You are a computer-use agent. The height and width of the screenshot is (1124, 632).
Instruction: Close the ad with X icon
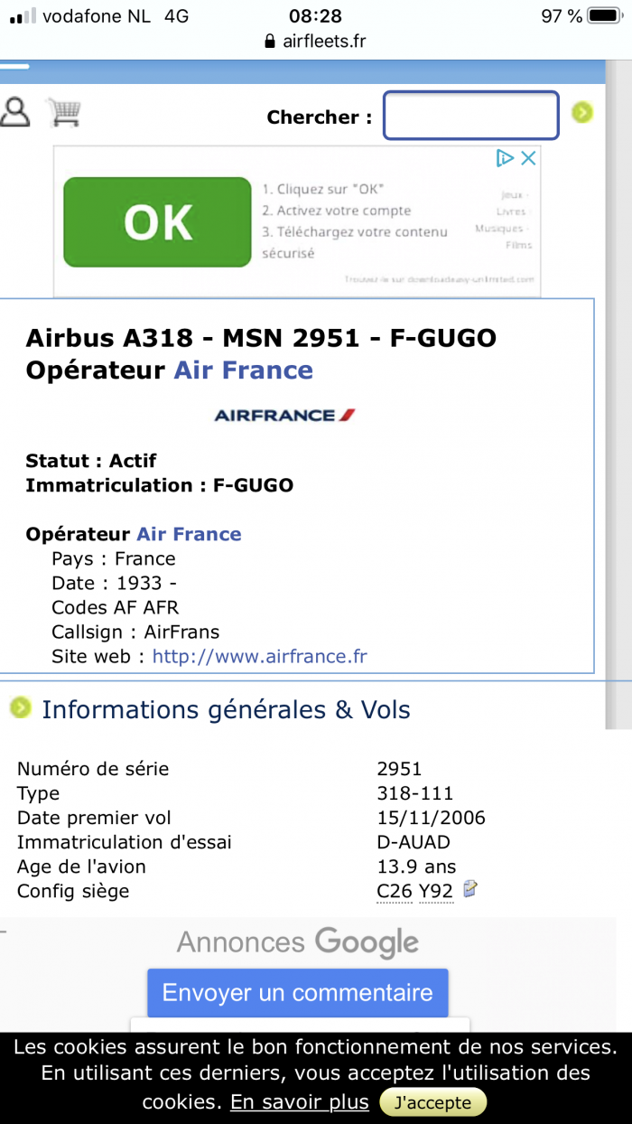tap(529, 158)
